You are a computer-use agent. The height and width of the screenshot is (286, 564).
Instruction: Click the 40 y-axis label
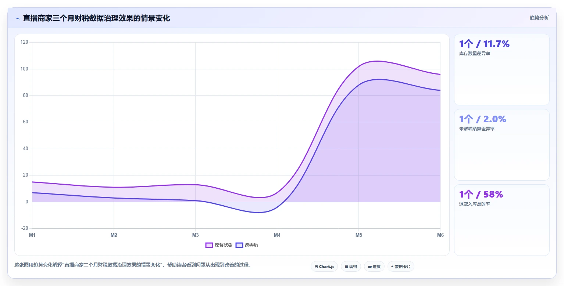coord(25,149)
